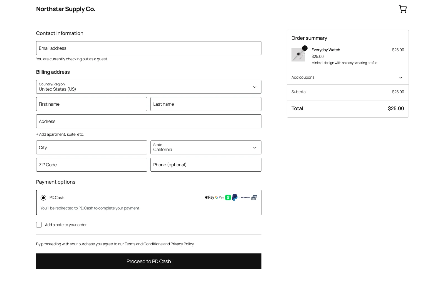Click the quantity badge on watch image
Screen dimensions: 445x306
coord(305,48)
